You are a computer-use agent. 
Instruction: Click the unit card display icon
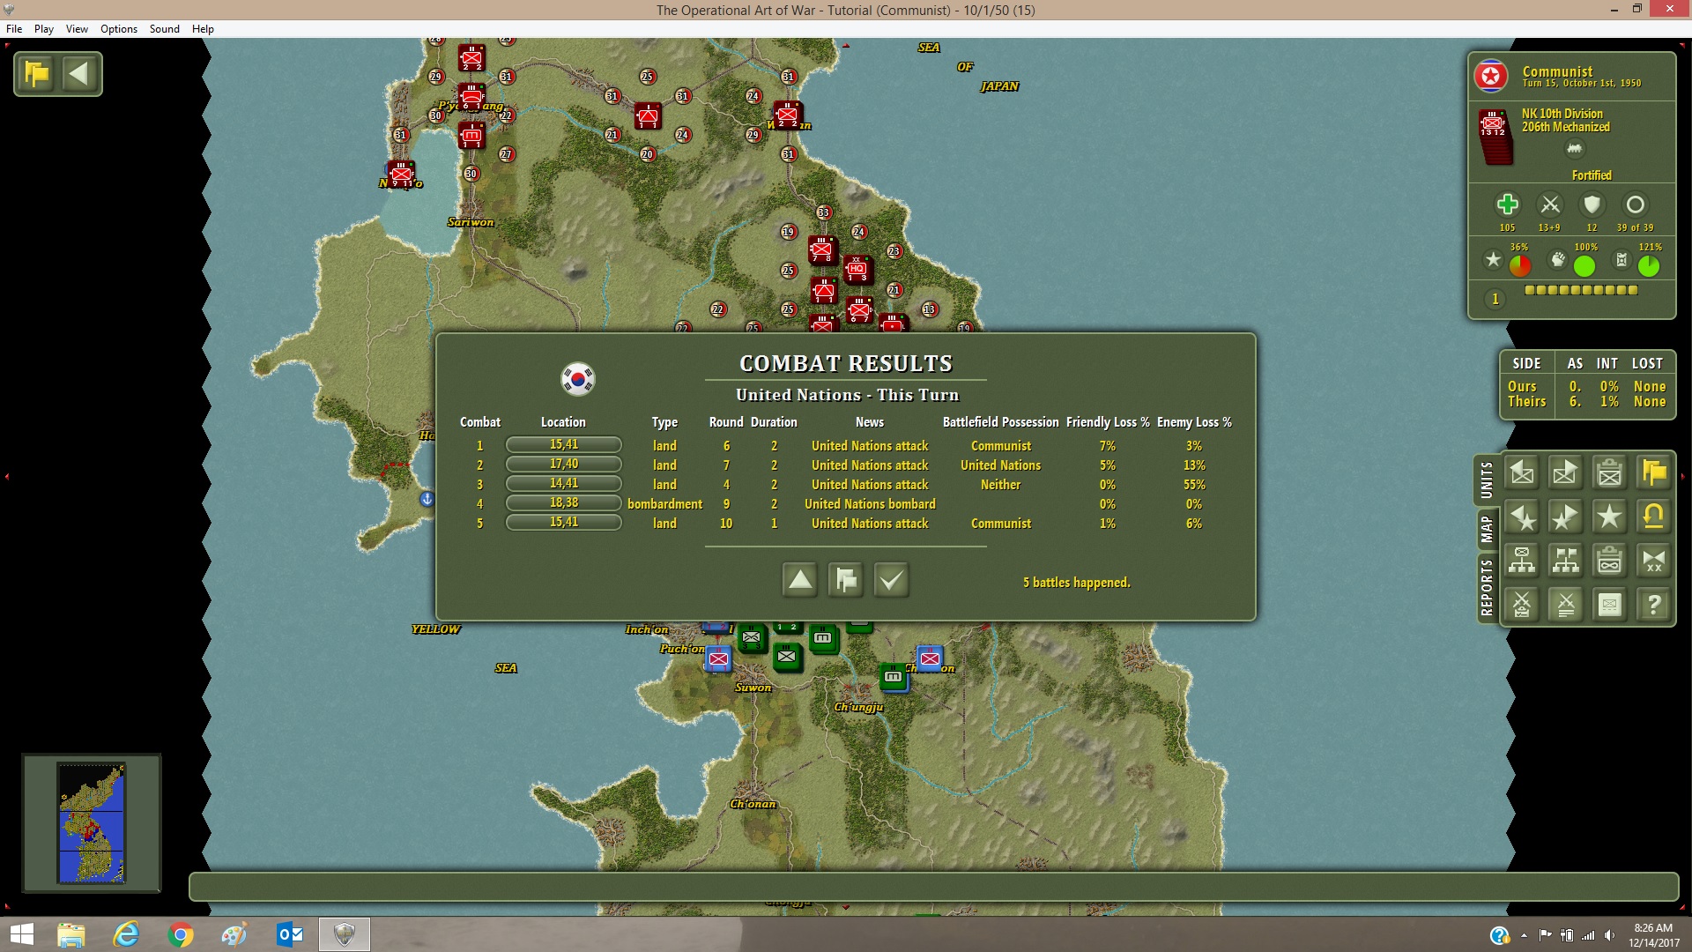tap(1610, 605)
